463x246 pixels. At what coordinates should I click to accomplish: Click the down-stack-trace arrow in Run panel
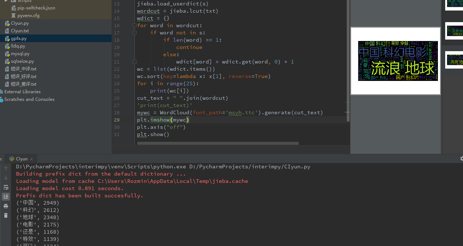tap(6, 178)
